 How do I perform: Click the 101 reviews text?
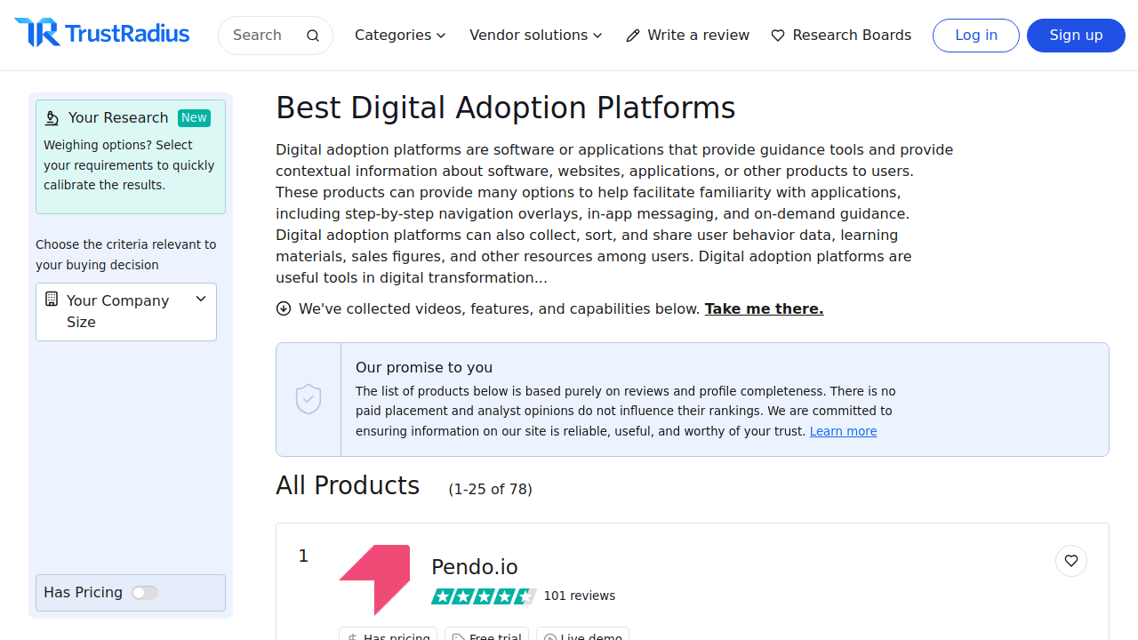[580, 596]
